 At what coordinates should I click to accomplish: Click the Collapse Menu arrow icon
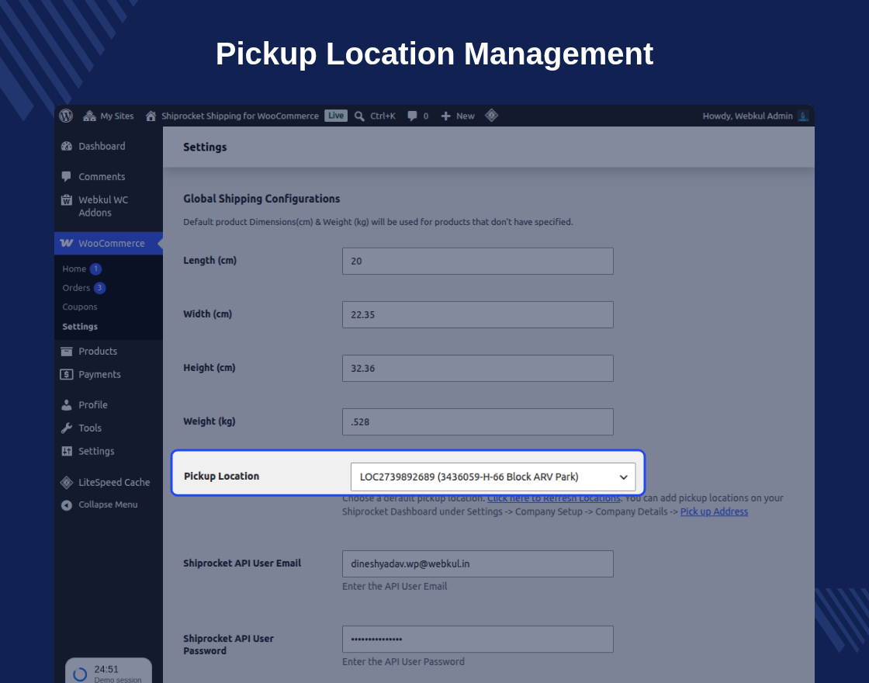[x=67, y=505]
